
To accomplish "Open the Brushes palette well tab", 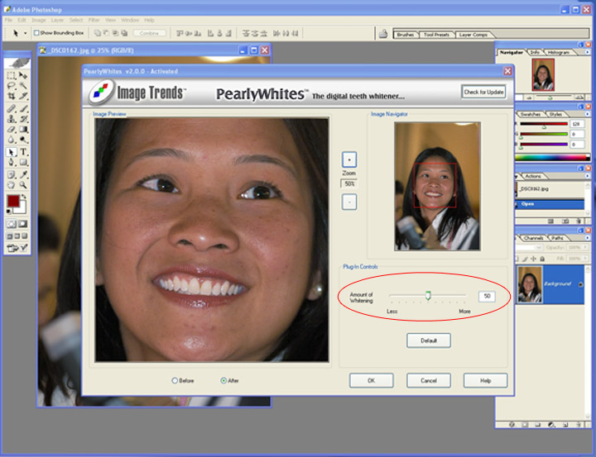I will point(405,35).
